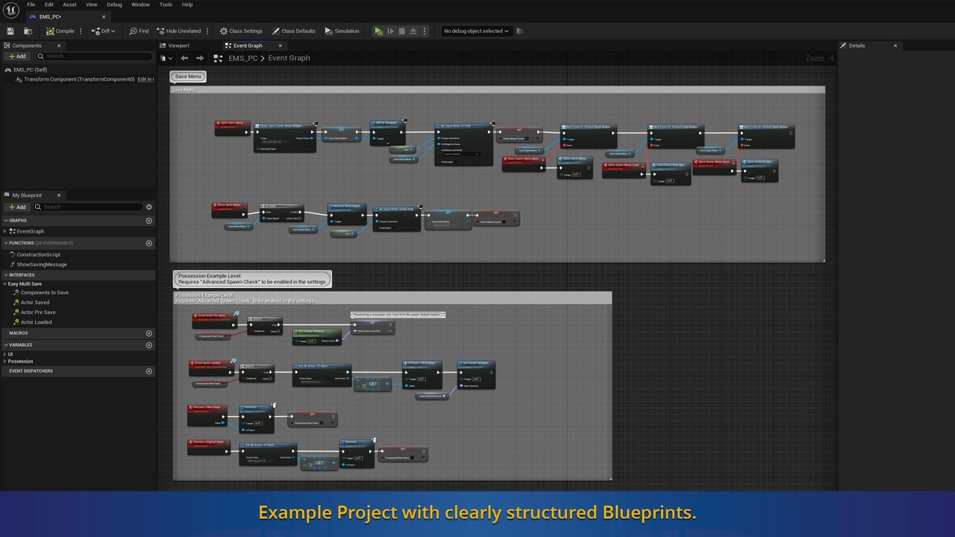Click the Browse to asset icon
This screenshot has width=955, height=537.
click(x=28, y=31)
